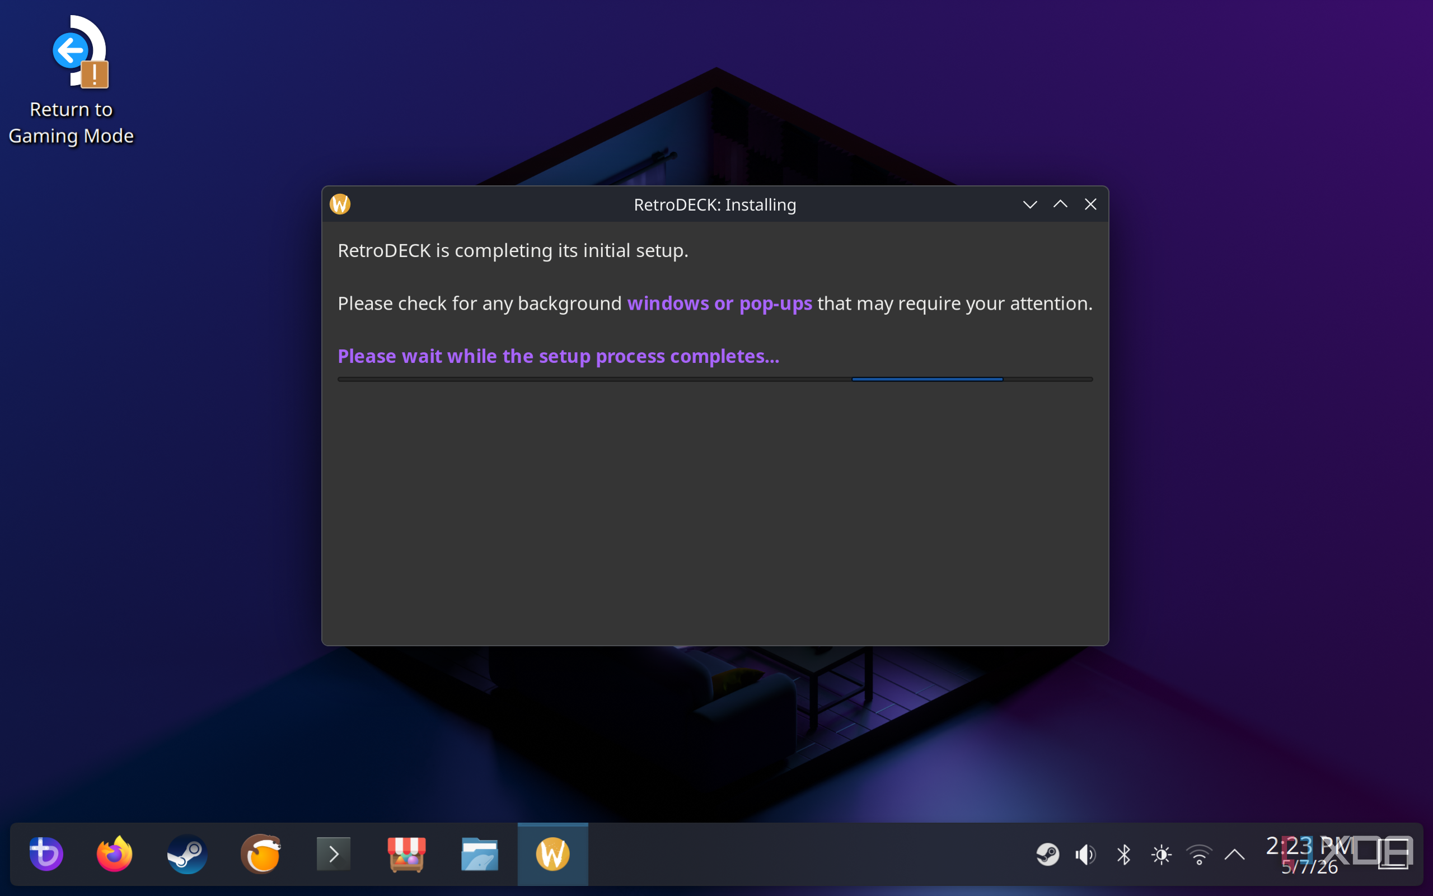Screen dimensions: 1433x896
Task: Click the Steam system tray icon
Action: point(1047,855)
